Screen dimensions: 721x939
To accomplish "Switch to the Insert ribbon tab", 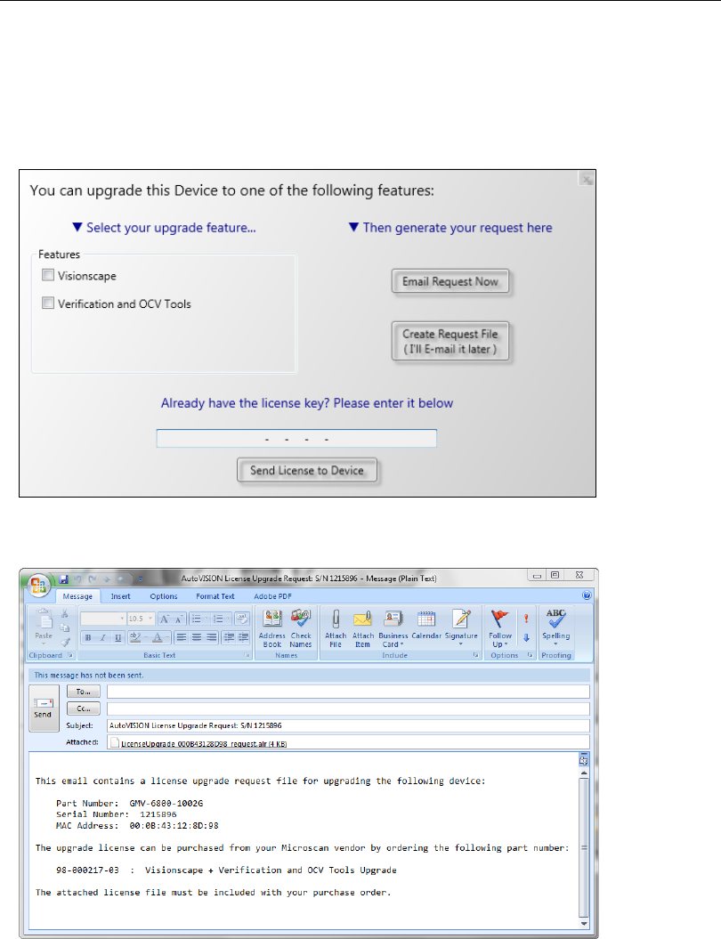I will 120,596.
